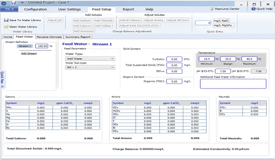Click the Adjust Cations button
The width and height of the screenshot is (275, 160).
click(130, 20)
